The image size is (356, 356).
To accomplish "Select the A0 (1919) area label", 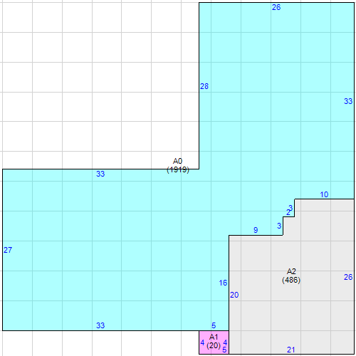I will (178, 165).
